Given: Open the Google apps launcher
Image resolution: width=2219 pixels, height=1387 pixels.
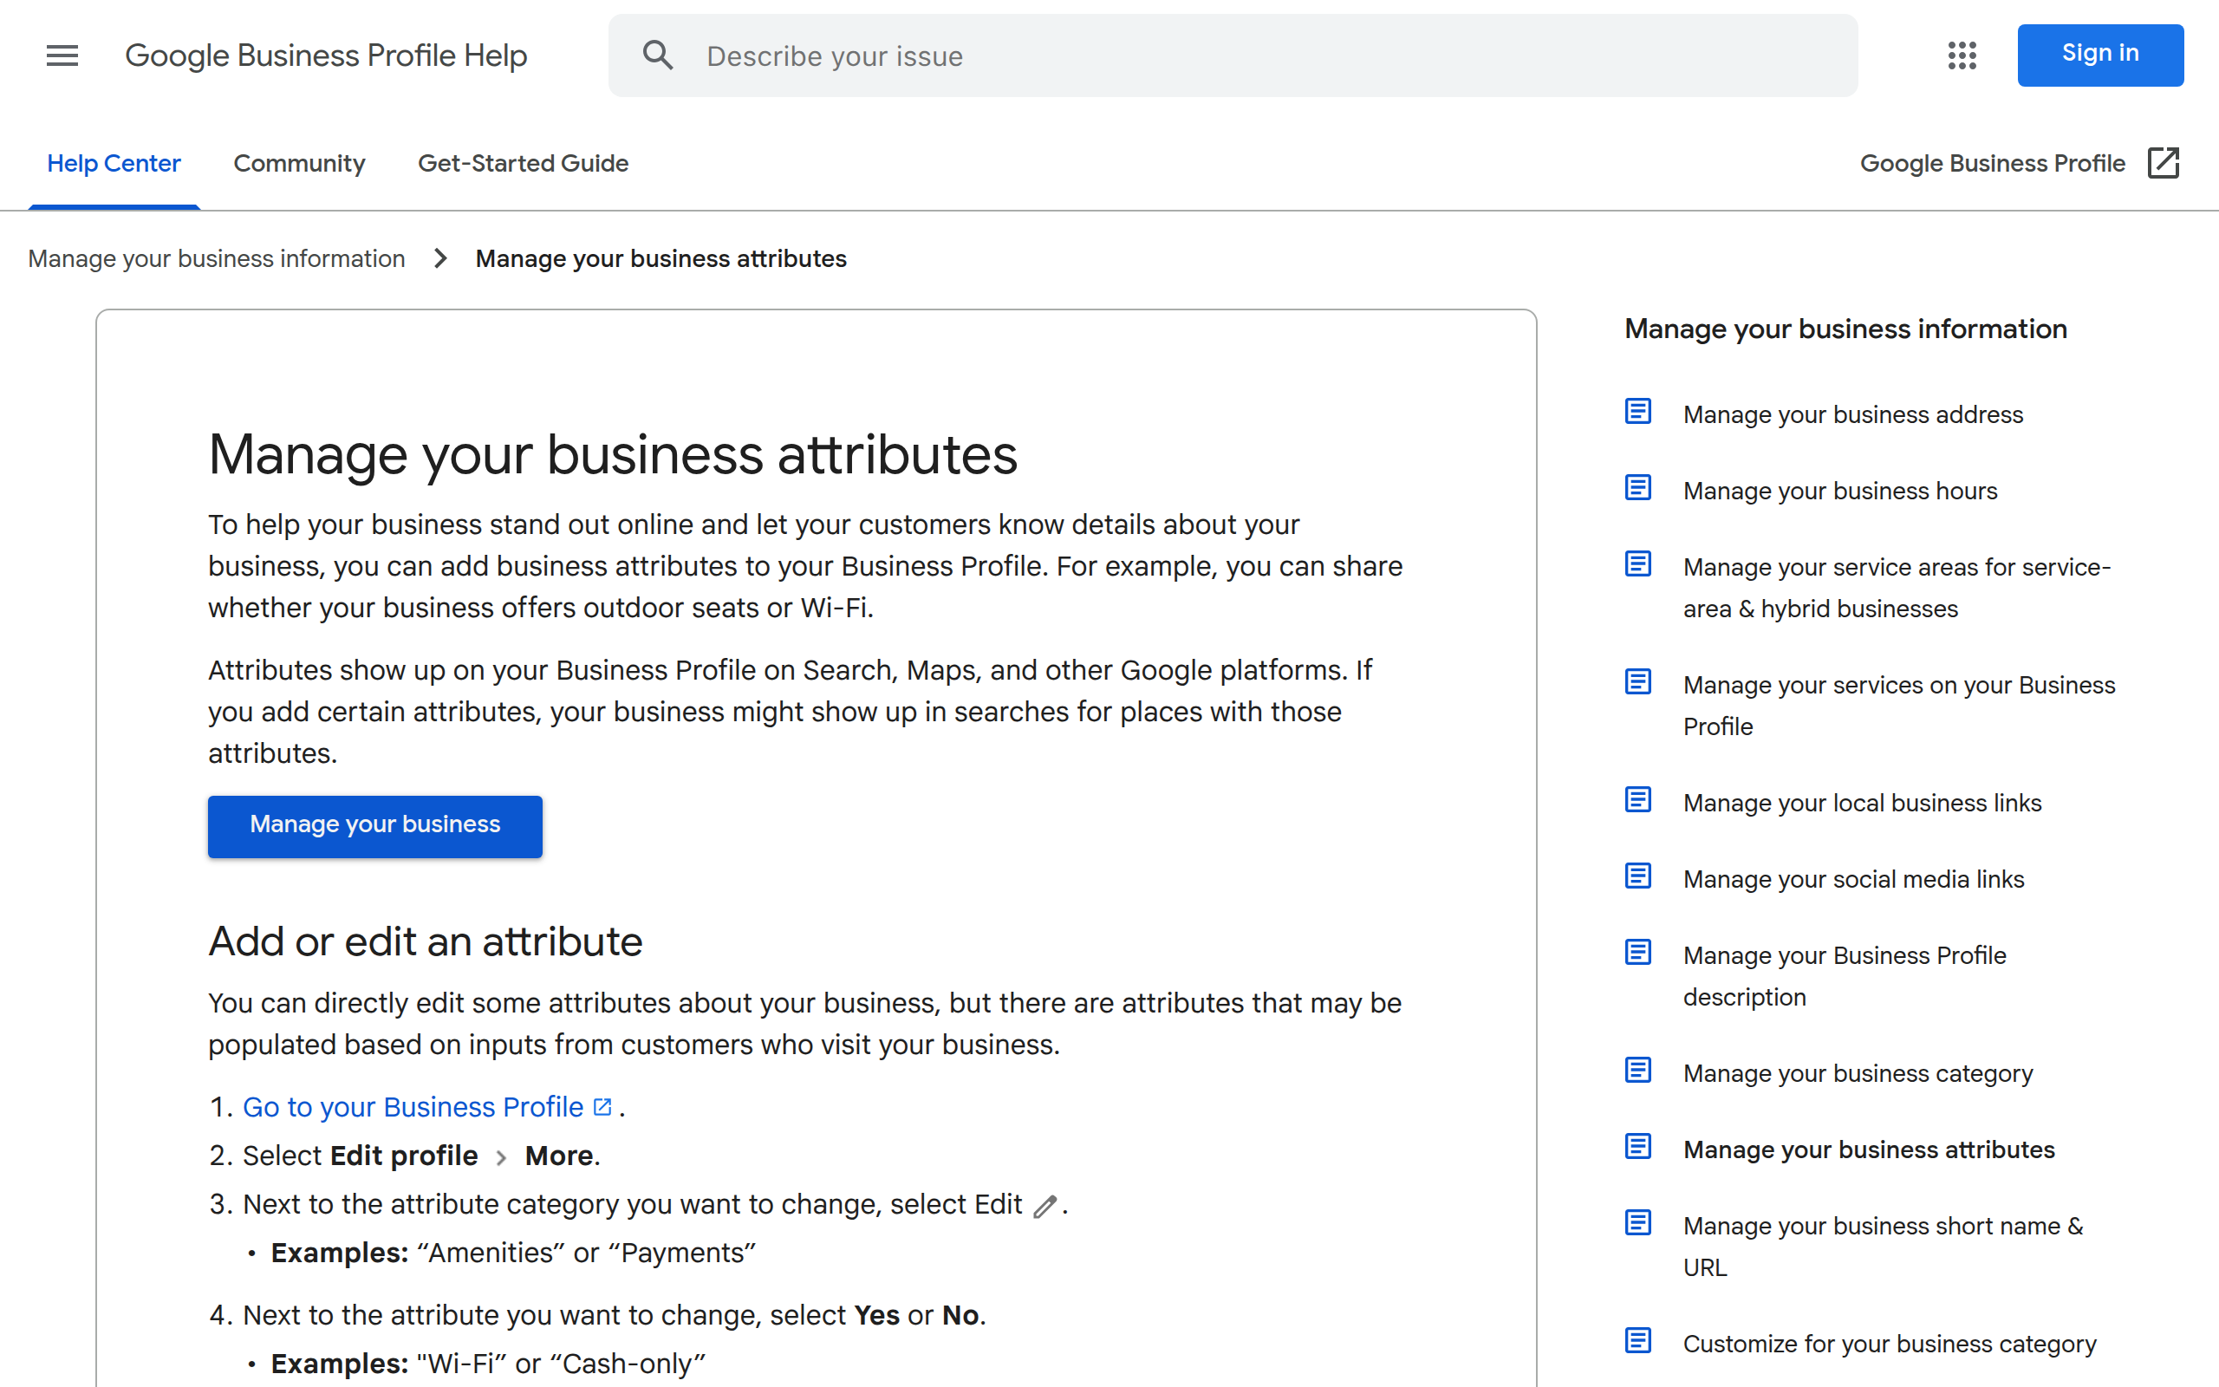Looking at the screenshot, I should (x=1962, y=55).
